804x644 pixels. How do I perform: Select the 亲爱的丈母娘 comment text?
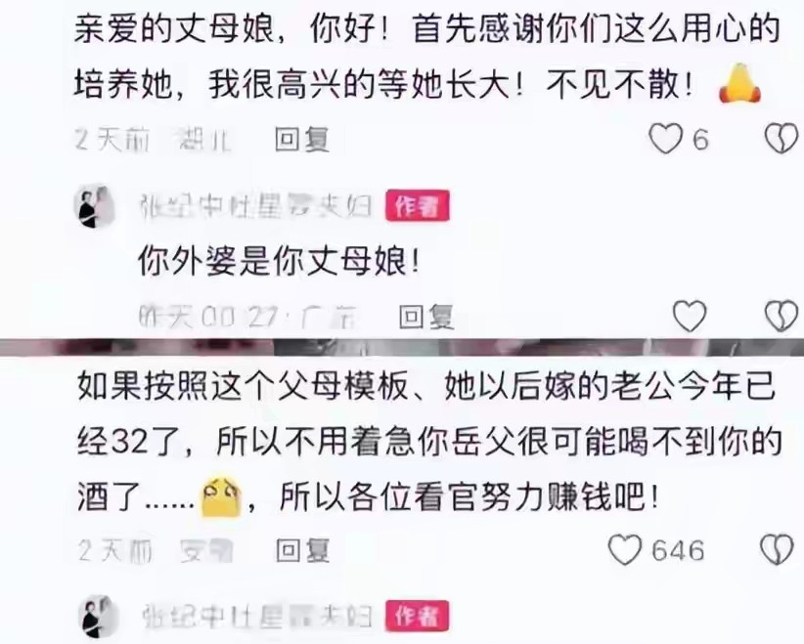[427, 57]
